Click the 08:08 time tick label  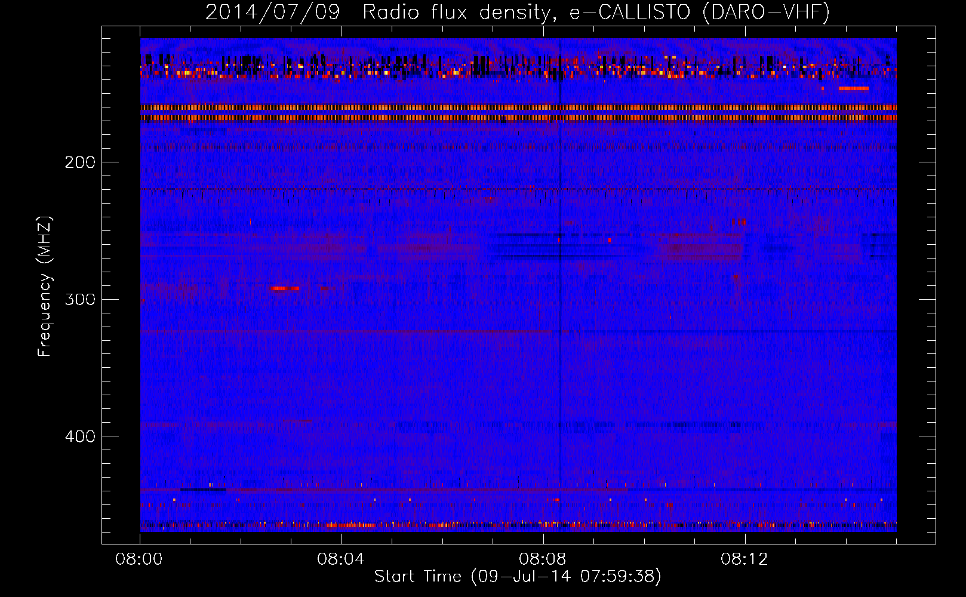(543, 559)
